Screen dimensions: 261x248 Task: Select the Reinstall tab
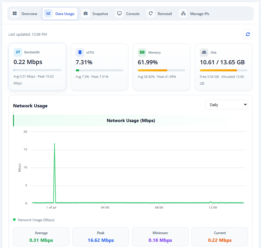(160, 14)
